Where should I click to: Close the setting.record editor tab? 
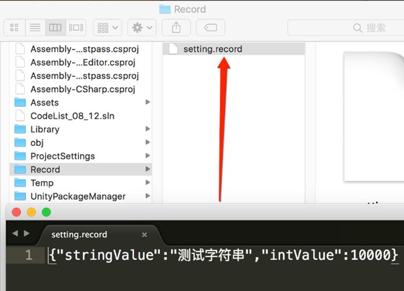(144, 235)
